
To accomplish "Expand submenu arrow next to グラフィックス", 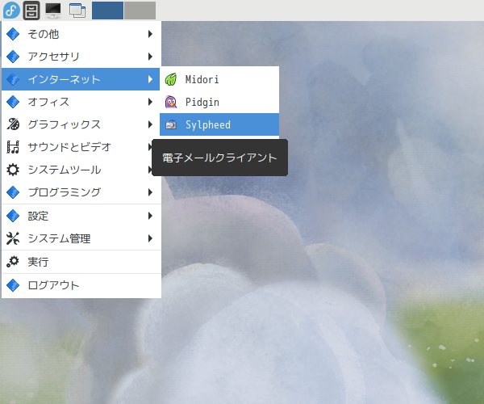I will (x=150, y=124).
